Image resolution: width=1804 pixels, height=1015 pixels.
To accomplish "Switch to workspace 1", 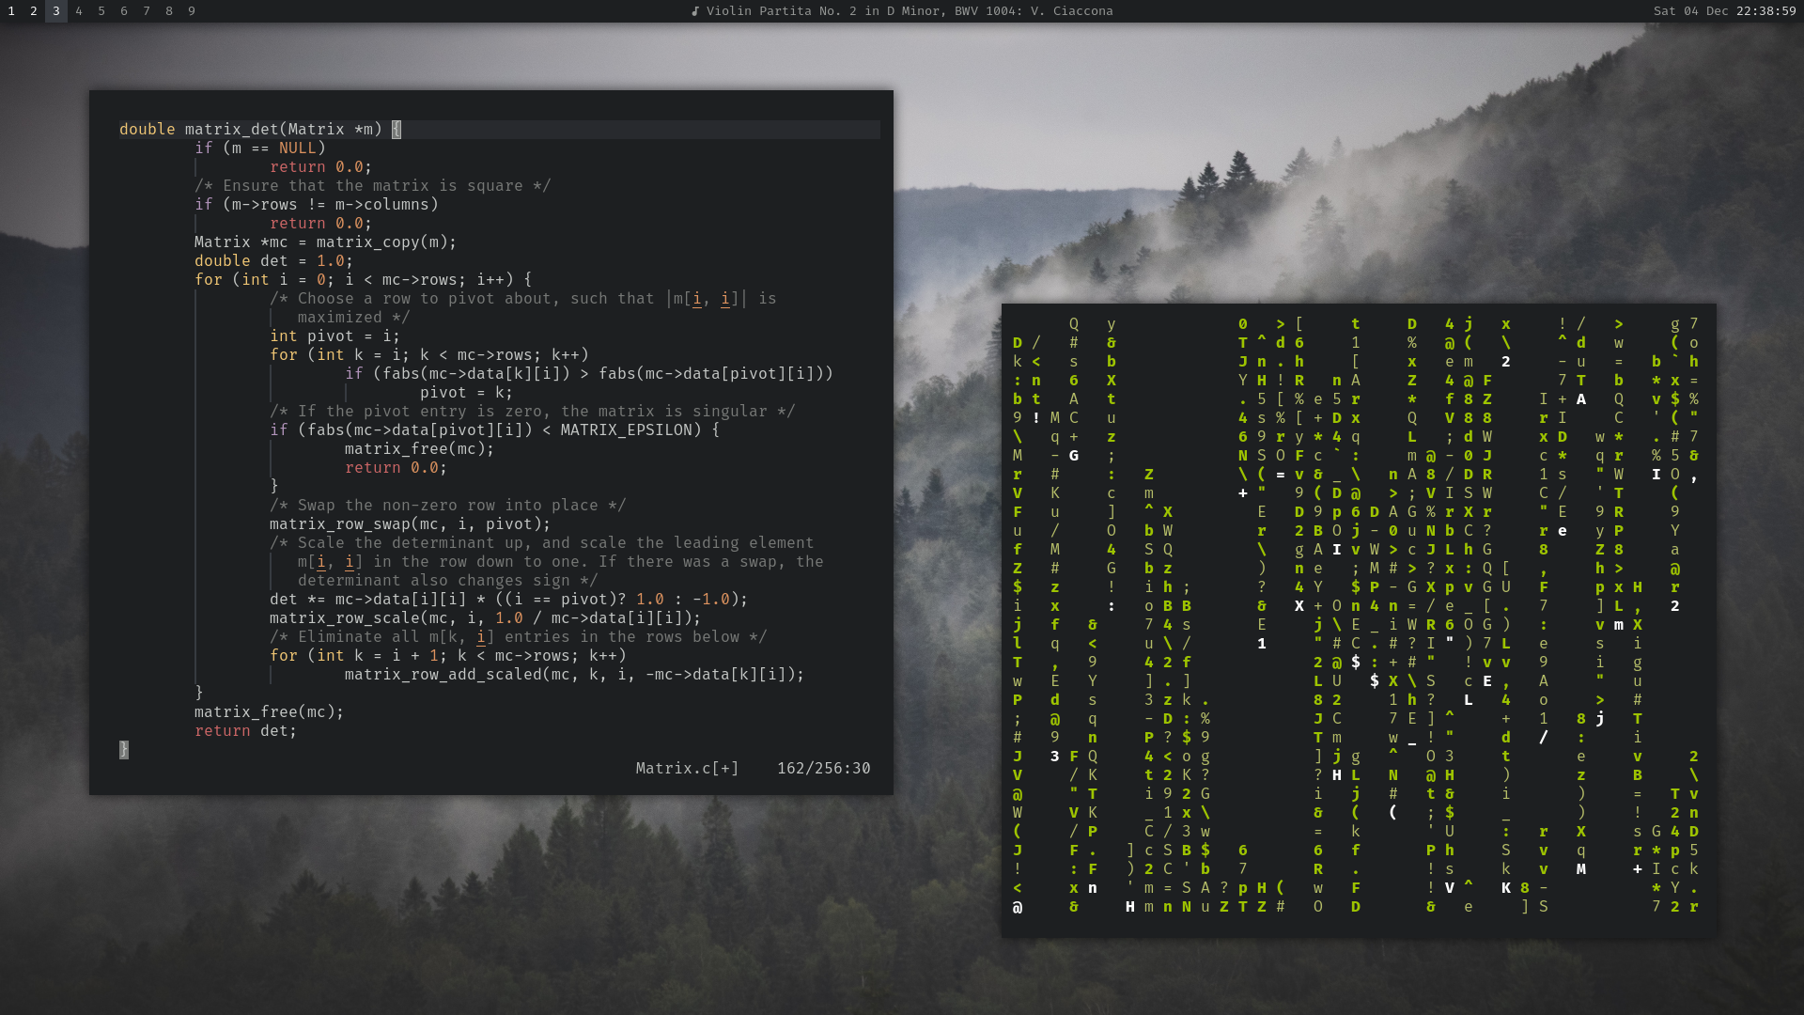I will 11,11.
